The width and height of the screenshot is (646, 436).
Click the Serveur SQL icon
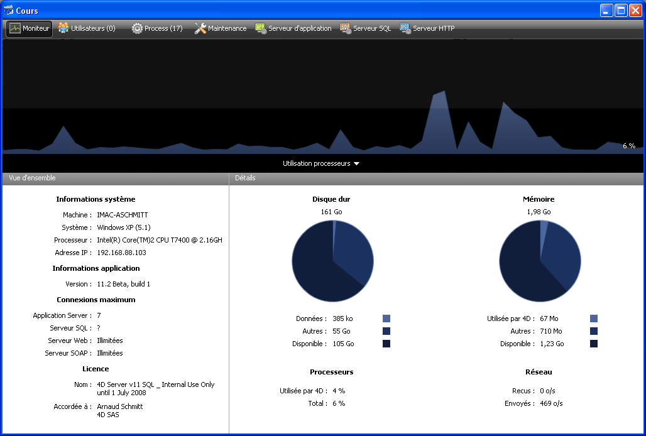(x=346, y=28)
